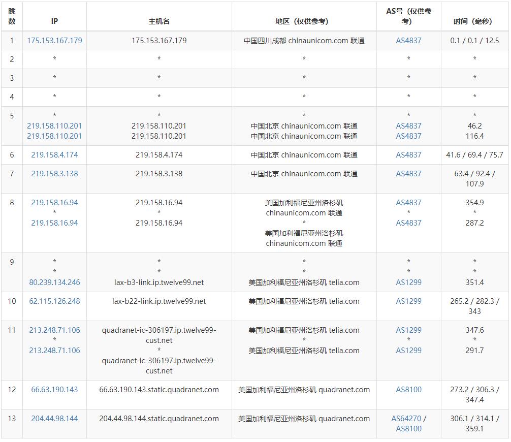Screen dimensions: 511x442
Task: Select hostname lax-b22-link.ip.twelve99.net
Action: [x=159, y=301]
